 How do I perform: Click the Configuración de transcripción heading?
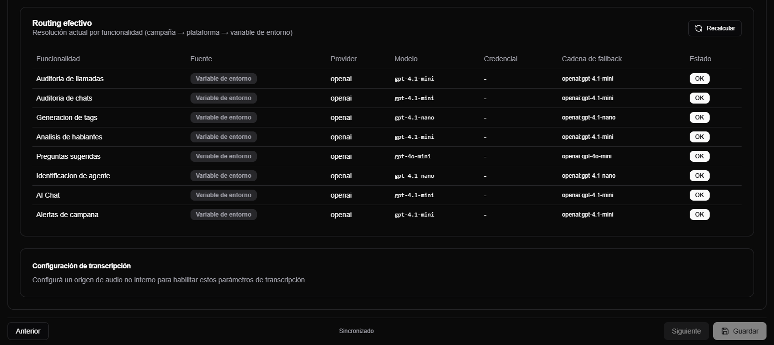82,266
